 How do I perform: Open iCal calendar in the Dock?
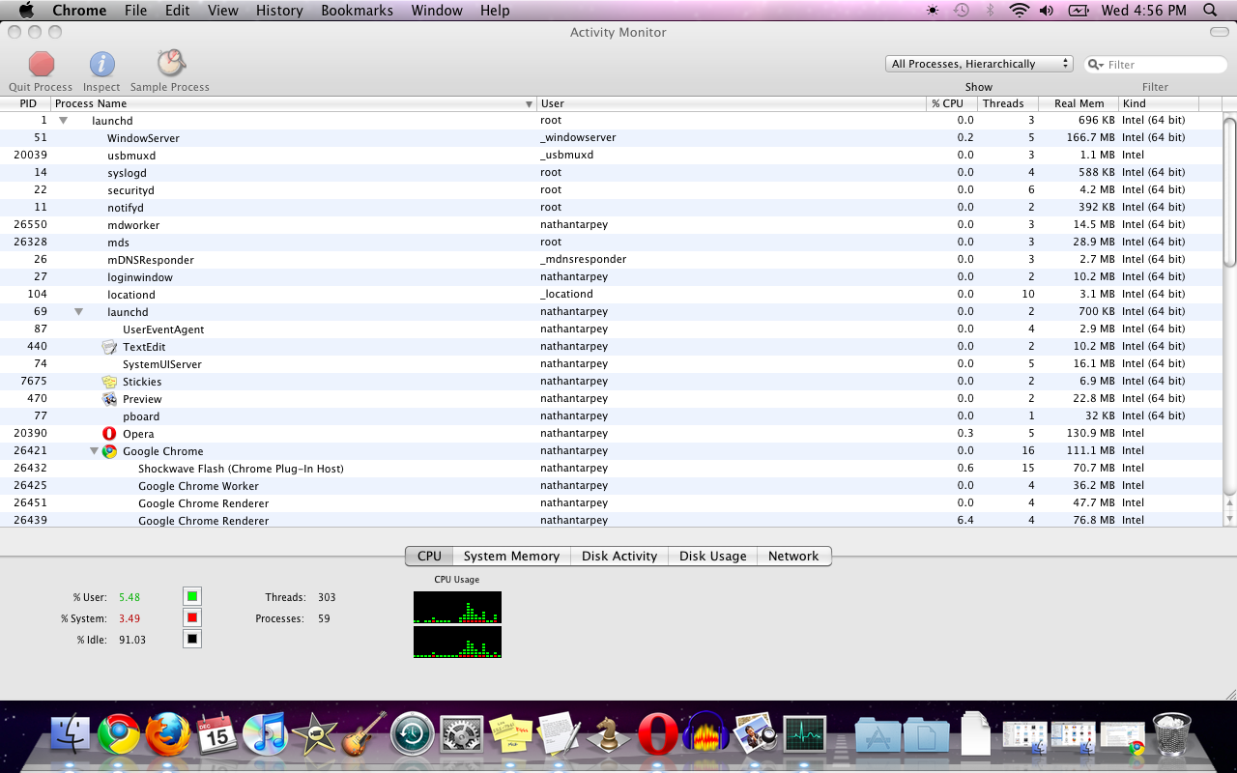tap(217, 735)
